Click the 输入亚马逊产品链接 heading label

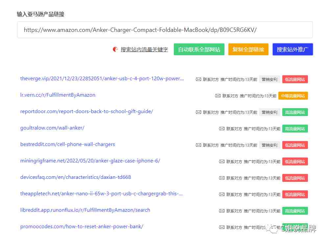41,14
